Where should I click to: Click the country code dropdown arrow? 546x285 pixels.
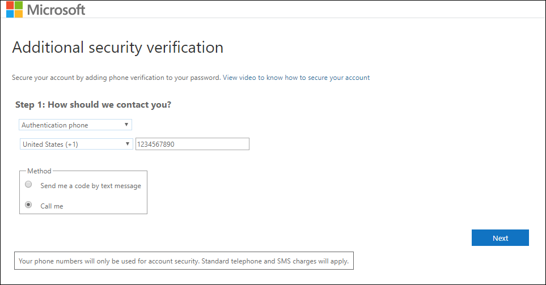pyautogui.click(x=128, y=144)
